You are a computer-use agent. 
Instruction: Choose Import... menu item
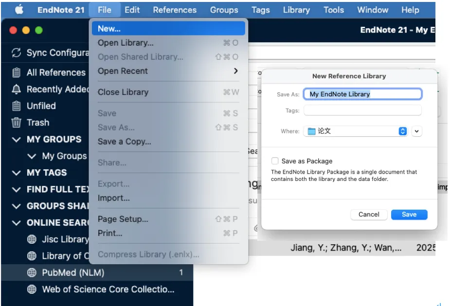click(168, 198)
